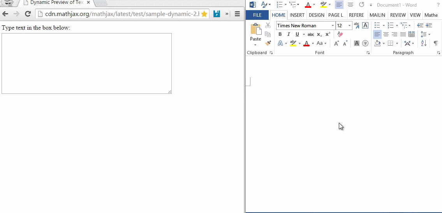Toggle Show/Hide paragraph marks
The image size is (442, 213).
(x=435, y=43)
